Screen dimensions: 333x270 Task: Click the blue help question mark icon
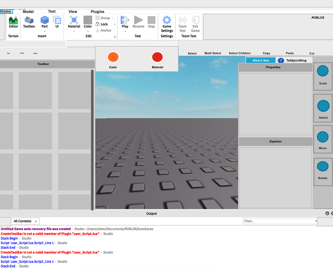pyautogui.click(x=281, y=60)
